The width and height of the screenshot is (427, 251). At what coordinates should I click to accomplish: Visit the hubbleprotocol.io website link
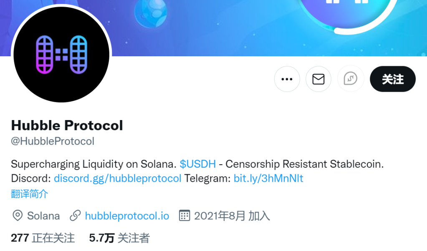[x=127, y=216]
